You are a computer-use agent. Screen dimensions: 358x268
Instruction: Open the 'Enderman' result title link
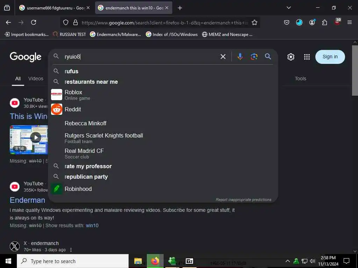pyautogui.click(x=27, y=200)
